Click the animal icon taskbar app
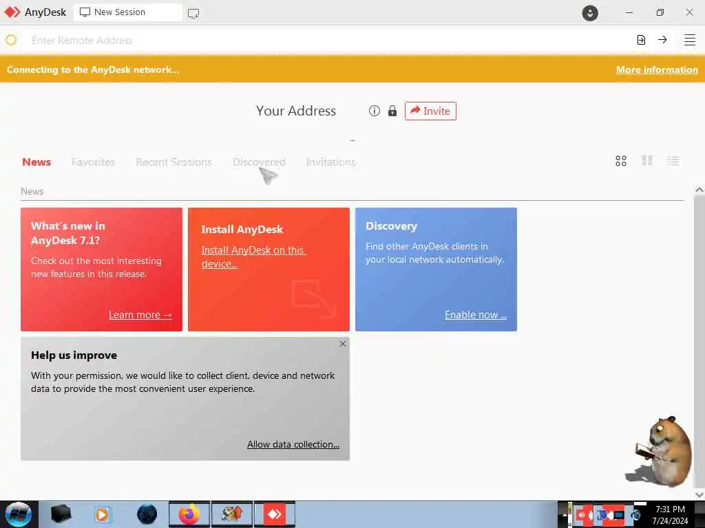Screen dimensions: 705x528 click(232, 514)
